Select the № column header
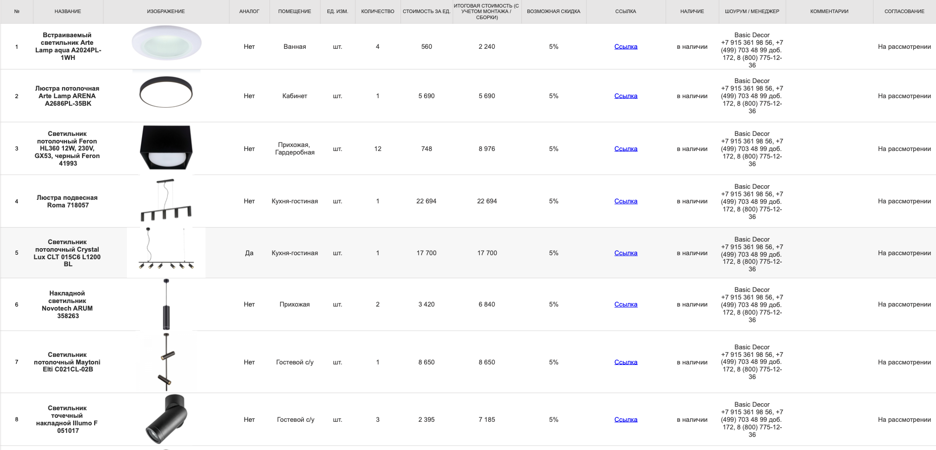The width and height of the screenshot is (936, 450). [17, 12]
